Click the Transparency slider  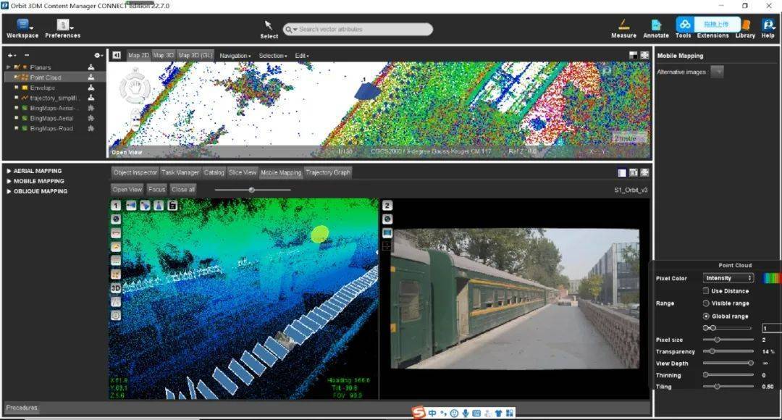click(x=728, y=352)
